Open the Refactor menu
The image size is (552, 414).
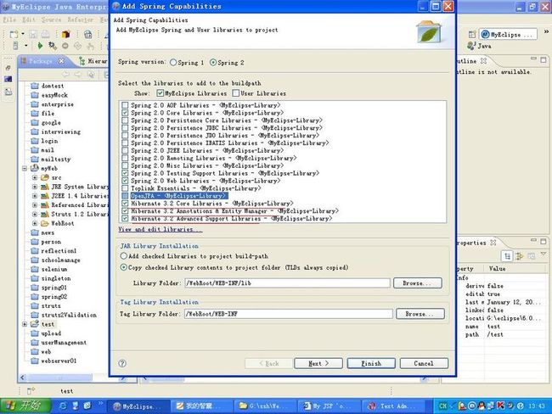click(x=81, y=20)
